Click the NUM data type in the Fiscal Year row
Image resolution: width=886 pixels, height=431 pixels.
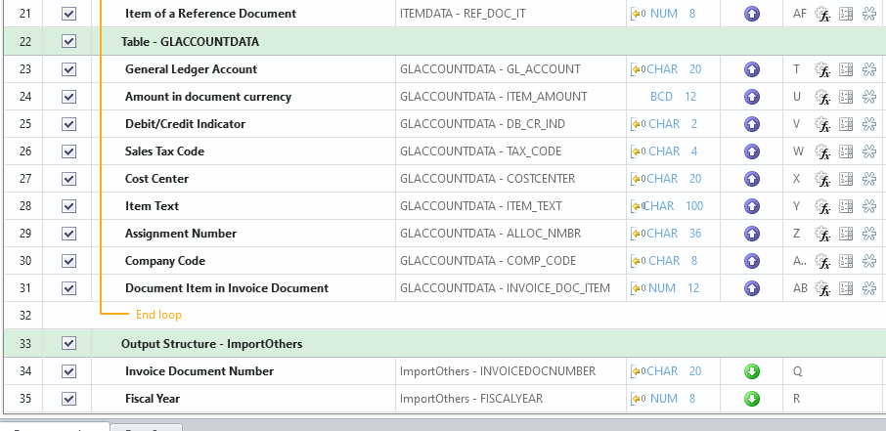[662, 399]
